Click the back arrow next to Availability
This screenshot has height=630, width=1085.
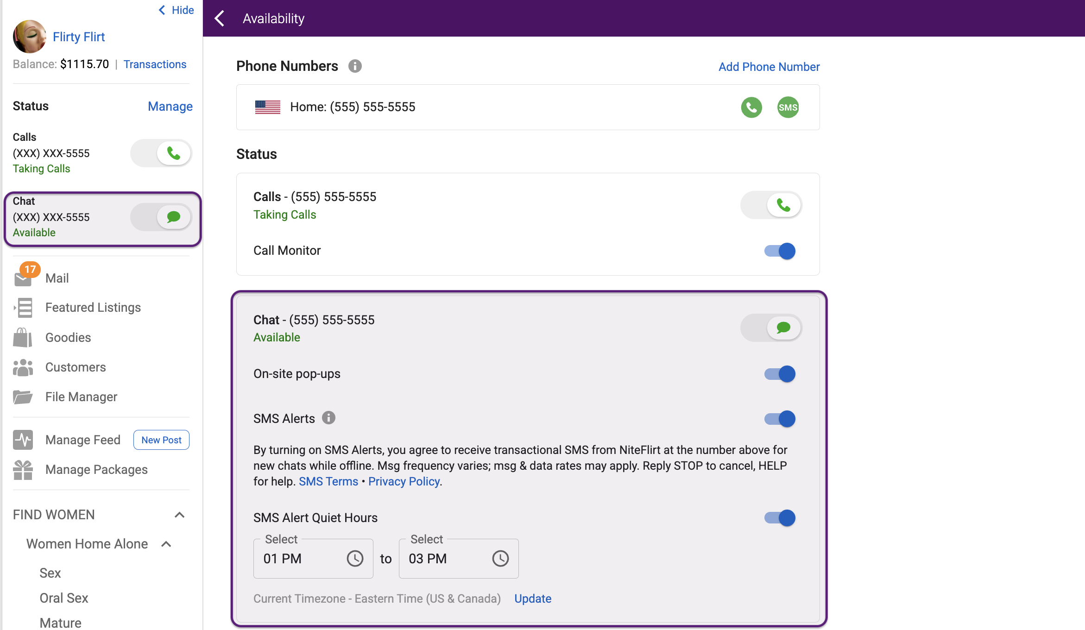220,19
